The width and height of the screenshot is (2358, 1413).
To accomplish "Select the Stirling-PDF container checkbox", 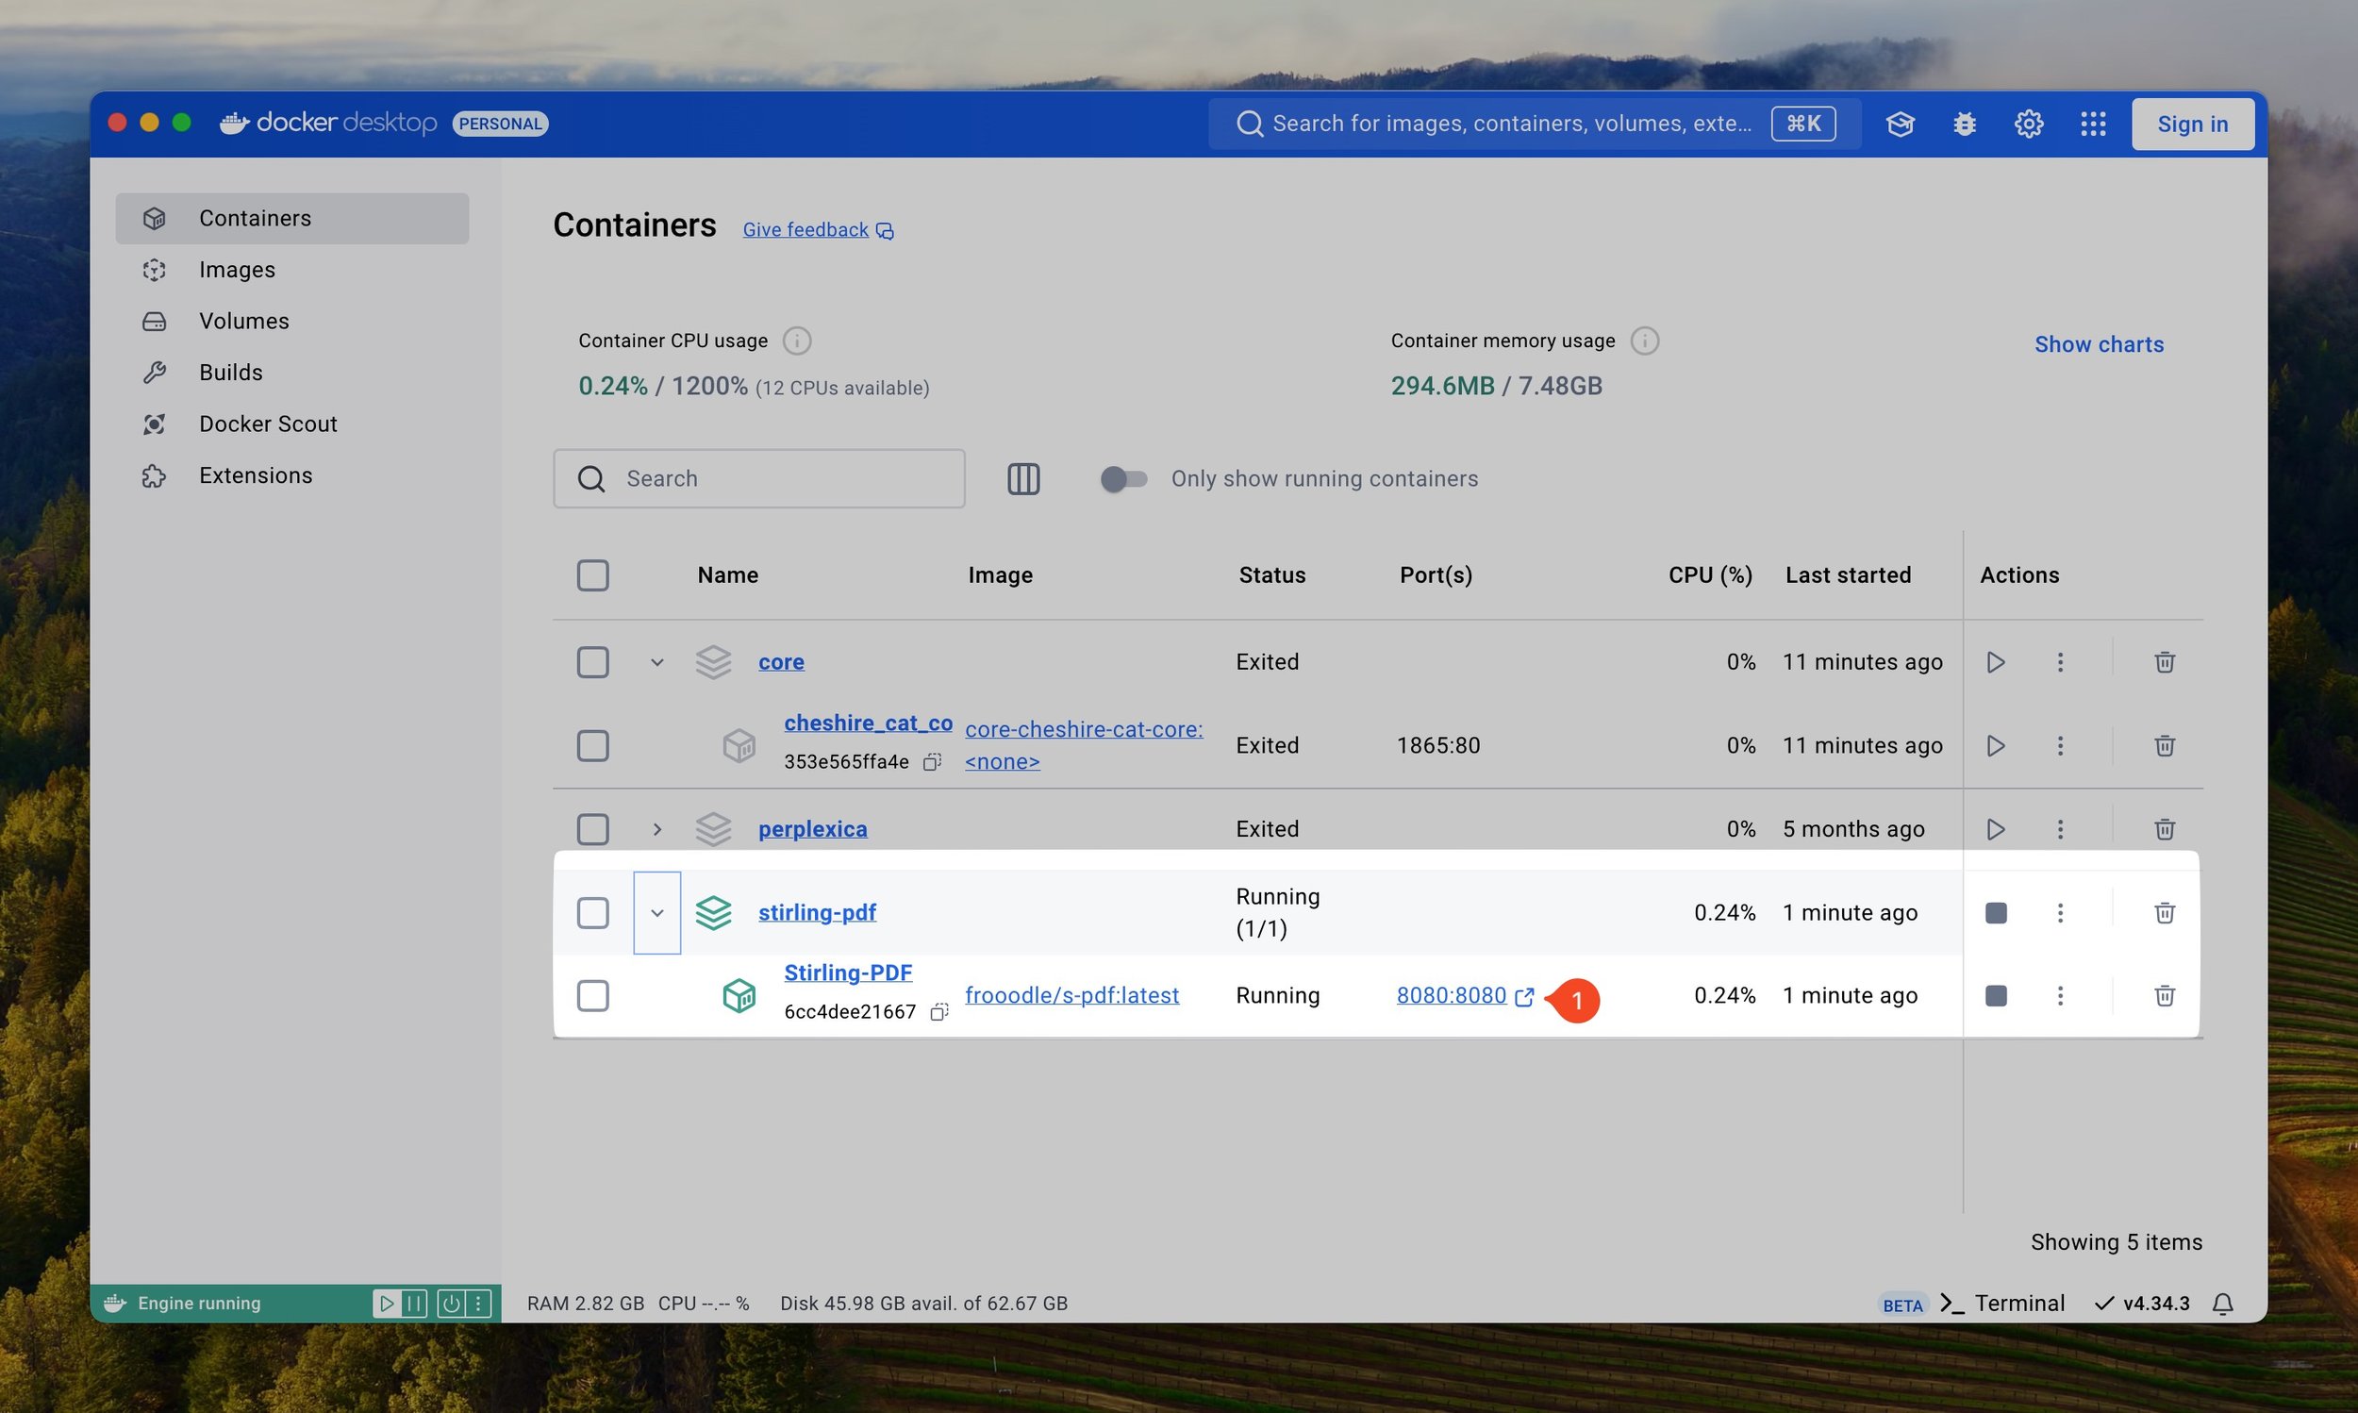I will (592, 996).
